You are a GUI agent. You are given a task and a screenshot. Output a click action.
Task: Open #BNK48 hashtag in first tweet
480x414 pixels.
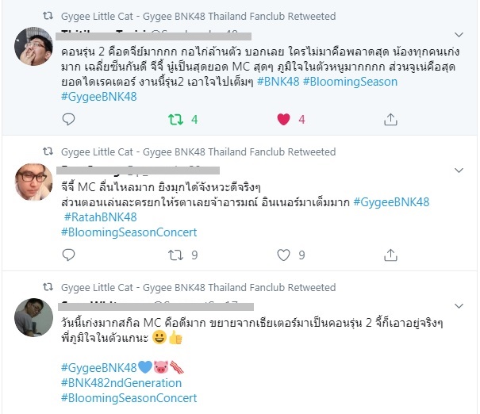point(278,82)
